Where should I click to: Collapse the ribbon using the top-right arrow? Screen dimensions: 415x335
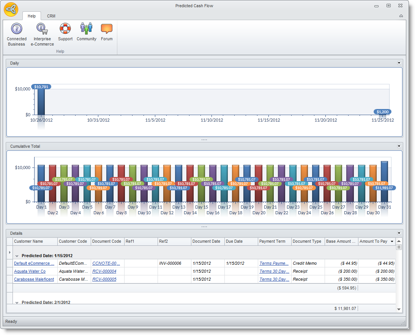401,16
